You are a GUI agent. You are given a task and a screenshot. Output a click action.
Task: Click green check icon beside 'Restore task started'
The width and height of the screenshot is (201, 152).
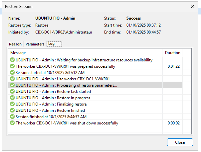click(x=12, y=92)
